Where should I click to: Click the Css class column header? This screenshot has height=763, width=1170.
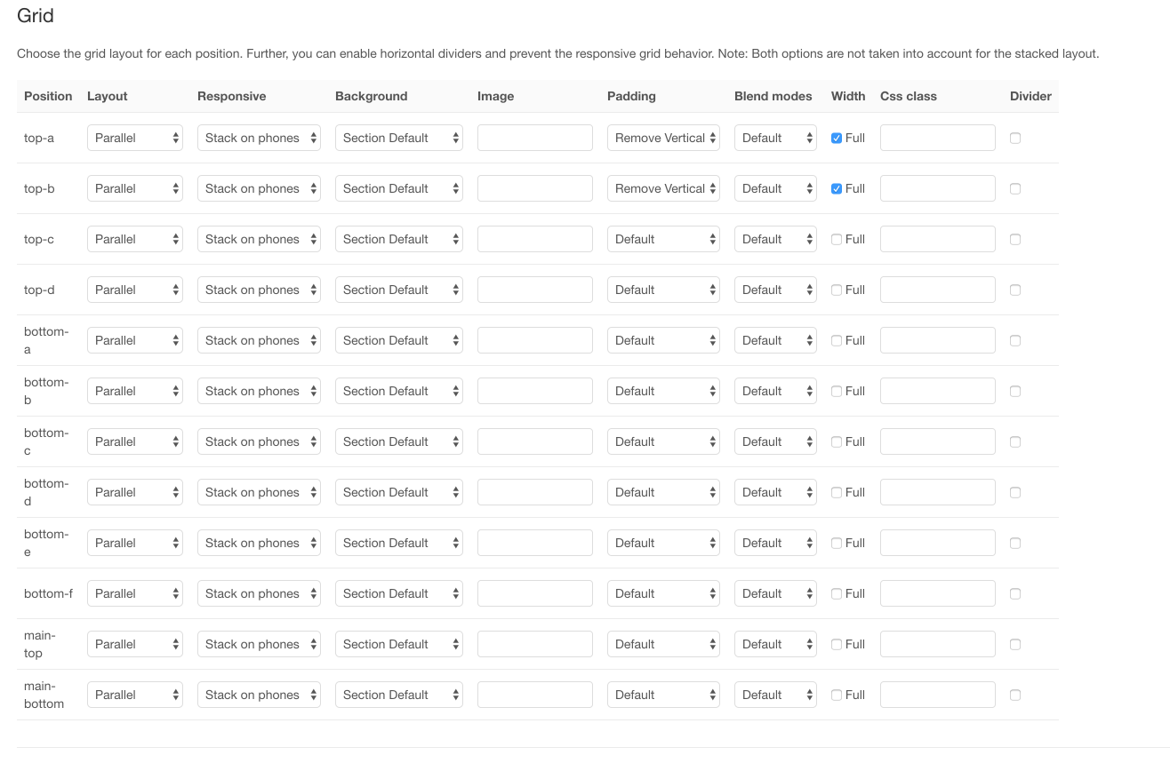[909, 96]
